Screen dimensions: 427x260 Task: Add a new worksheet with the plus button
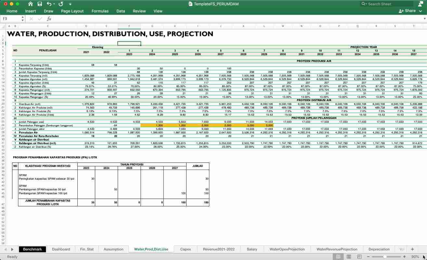(412, 249)
